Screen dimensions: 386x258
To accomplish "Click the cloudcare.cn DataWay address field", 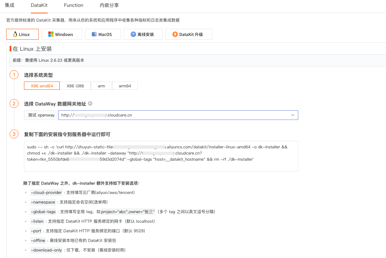I will (x=178, y=115).
